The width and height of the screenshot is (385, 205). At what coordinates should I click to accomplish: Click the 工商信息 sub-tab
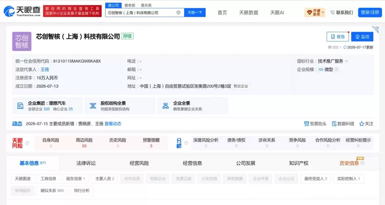tap(48, 179)
